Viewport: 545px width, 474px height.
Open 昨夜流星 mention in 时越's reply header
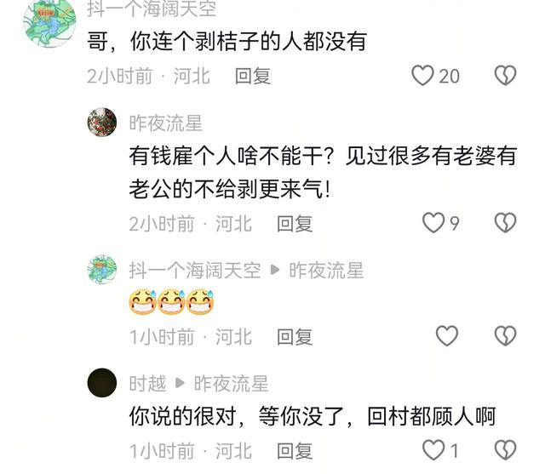tap(231, 384)
